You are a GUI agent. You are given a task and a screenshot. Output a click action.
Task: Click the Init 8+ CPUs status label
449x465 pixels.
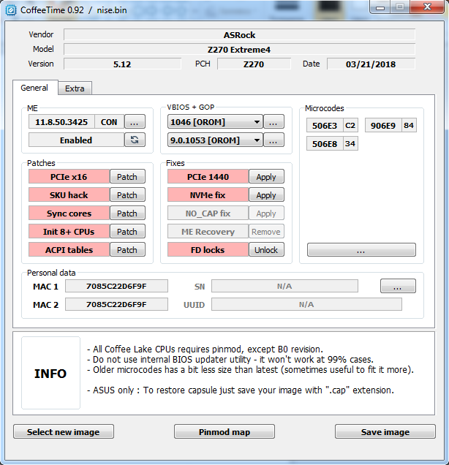(69, 231)
